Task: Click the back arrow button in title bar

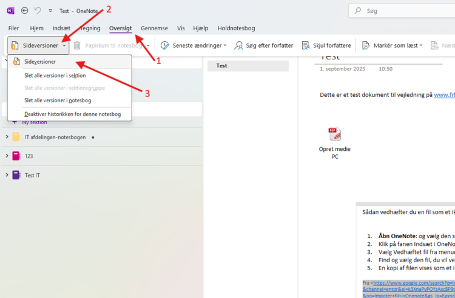Action: pos(25,10)
